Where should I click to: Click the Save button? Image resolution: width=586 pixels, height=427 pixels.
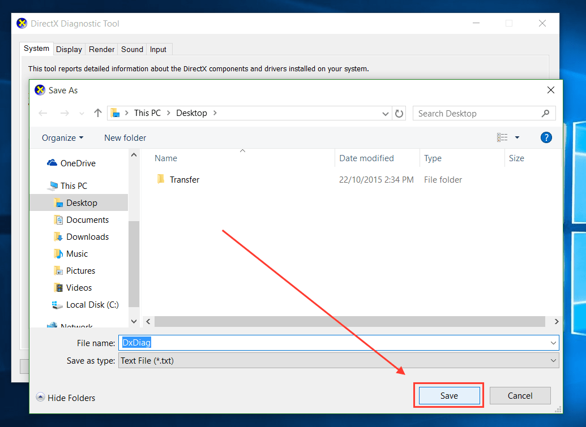[449, 395]
